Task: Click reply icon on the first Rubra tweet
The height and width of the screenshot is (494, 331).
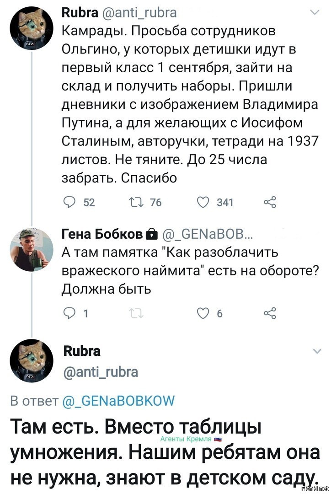Action: [68, 202]
